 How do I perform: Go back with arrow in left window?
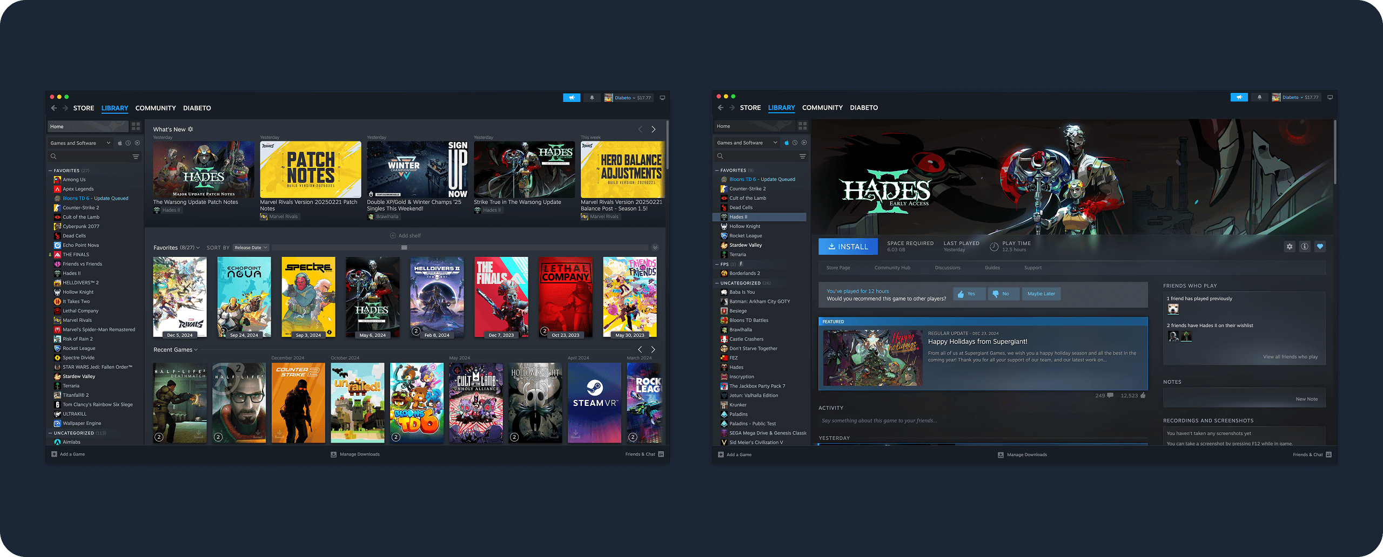[54, 108]
